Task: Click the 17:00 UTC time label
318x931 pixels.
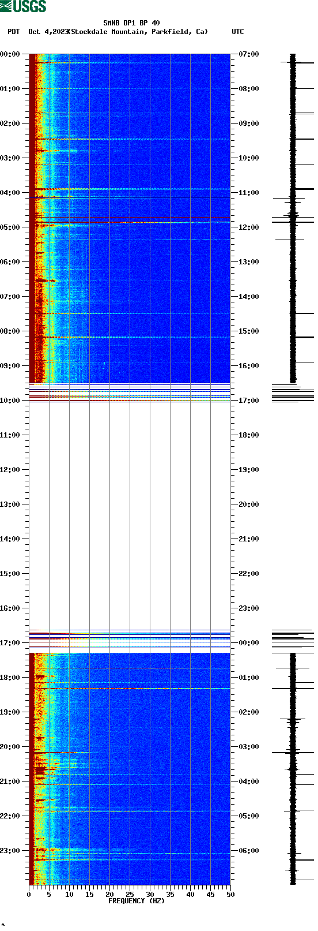Action: click(x=249, y=401)
